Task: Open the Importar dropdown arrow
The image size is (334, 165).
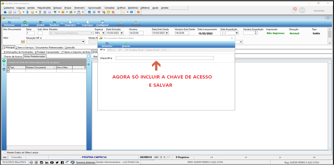Action: tap(78, 23)
